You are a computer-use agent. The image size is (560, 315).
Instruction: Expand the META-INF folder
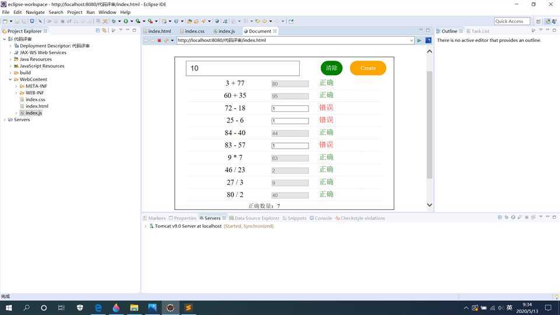(16, 86)
